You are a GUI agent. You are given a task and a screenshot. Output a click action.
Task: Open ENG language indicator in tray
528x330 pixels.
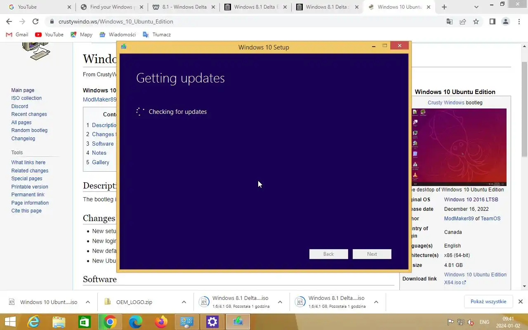484,322
